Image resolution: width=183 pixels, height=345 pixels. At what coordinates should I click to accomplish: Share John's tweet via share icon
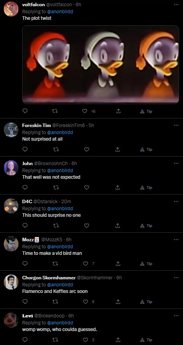118,187
